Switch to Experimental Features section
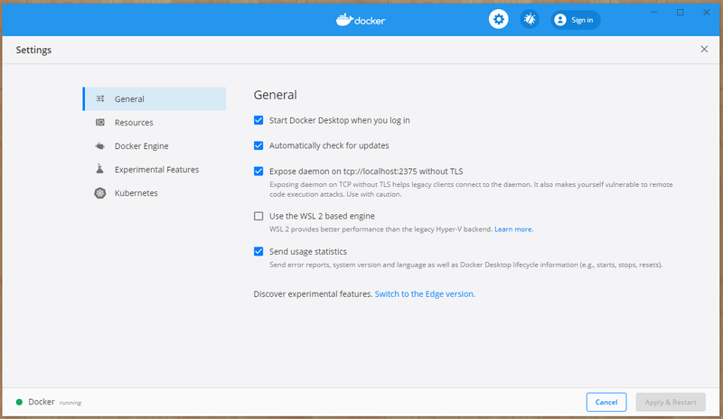Screen dimensions: 723x419 (x=155, y=170)
